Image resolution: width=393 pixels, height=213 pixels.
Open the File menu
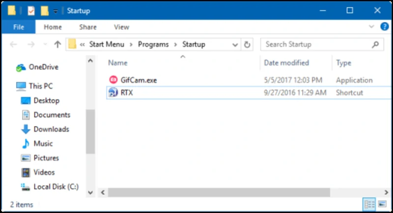tap(19, 27)
